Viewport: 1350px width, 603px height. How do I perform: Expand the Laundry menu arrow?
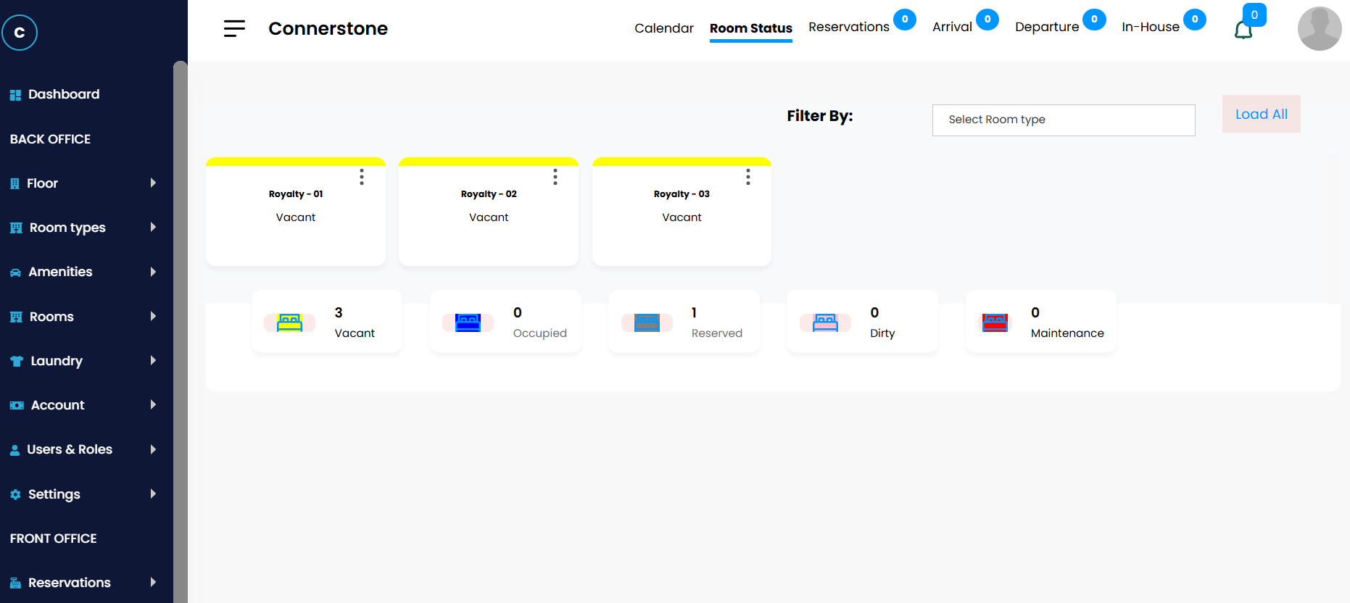[x=153, y=360]
